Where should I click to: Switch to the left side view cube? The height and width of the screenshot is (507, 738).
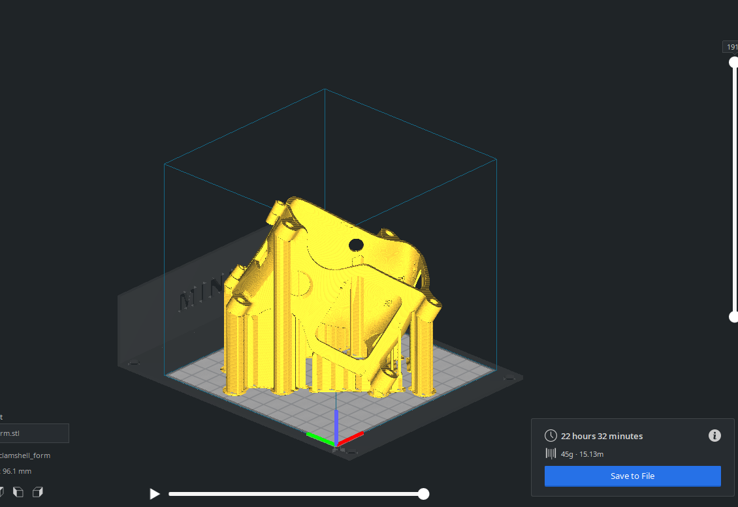(19, 492)
